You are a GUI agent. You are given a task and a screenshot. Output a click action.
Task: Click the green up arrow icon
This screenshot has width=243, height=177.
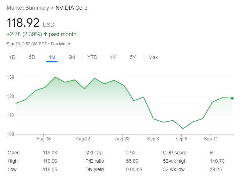pyautogui.click(x=45, y=34)
